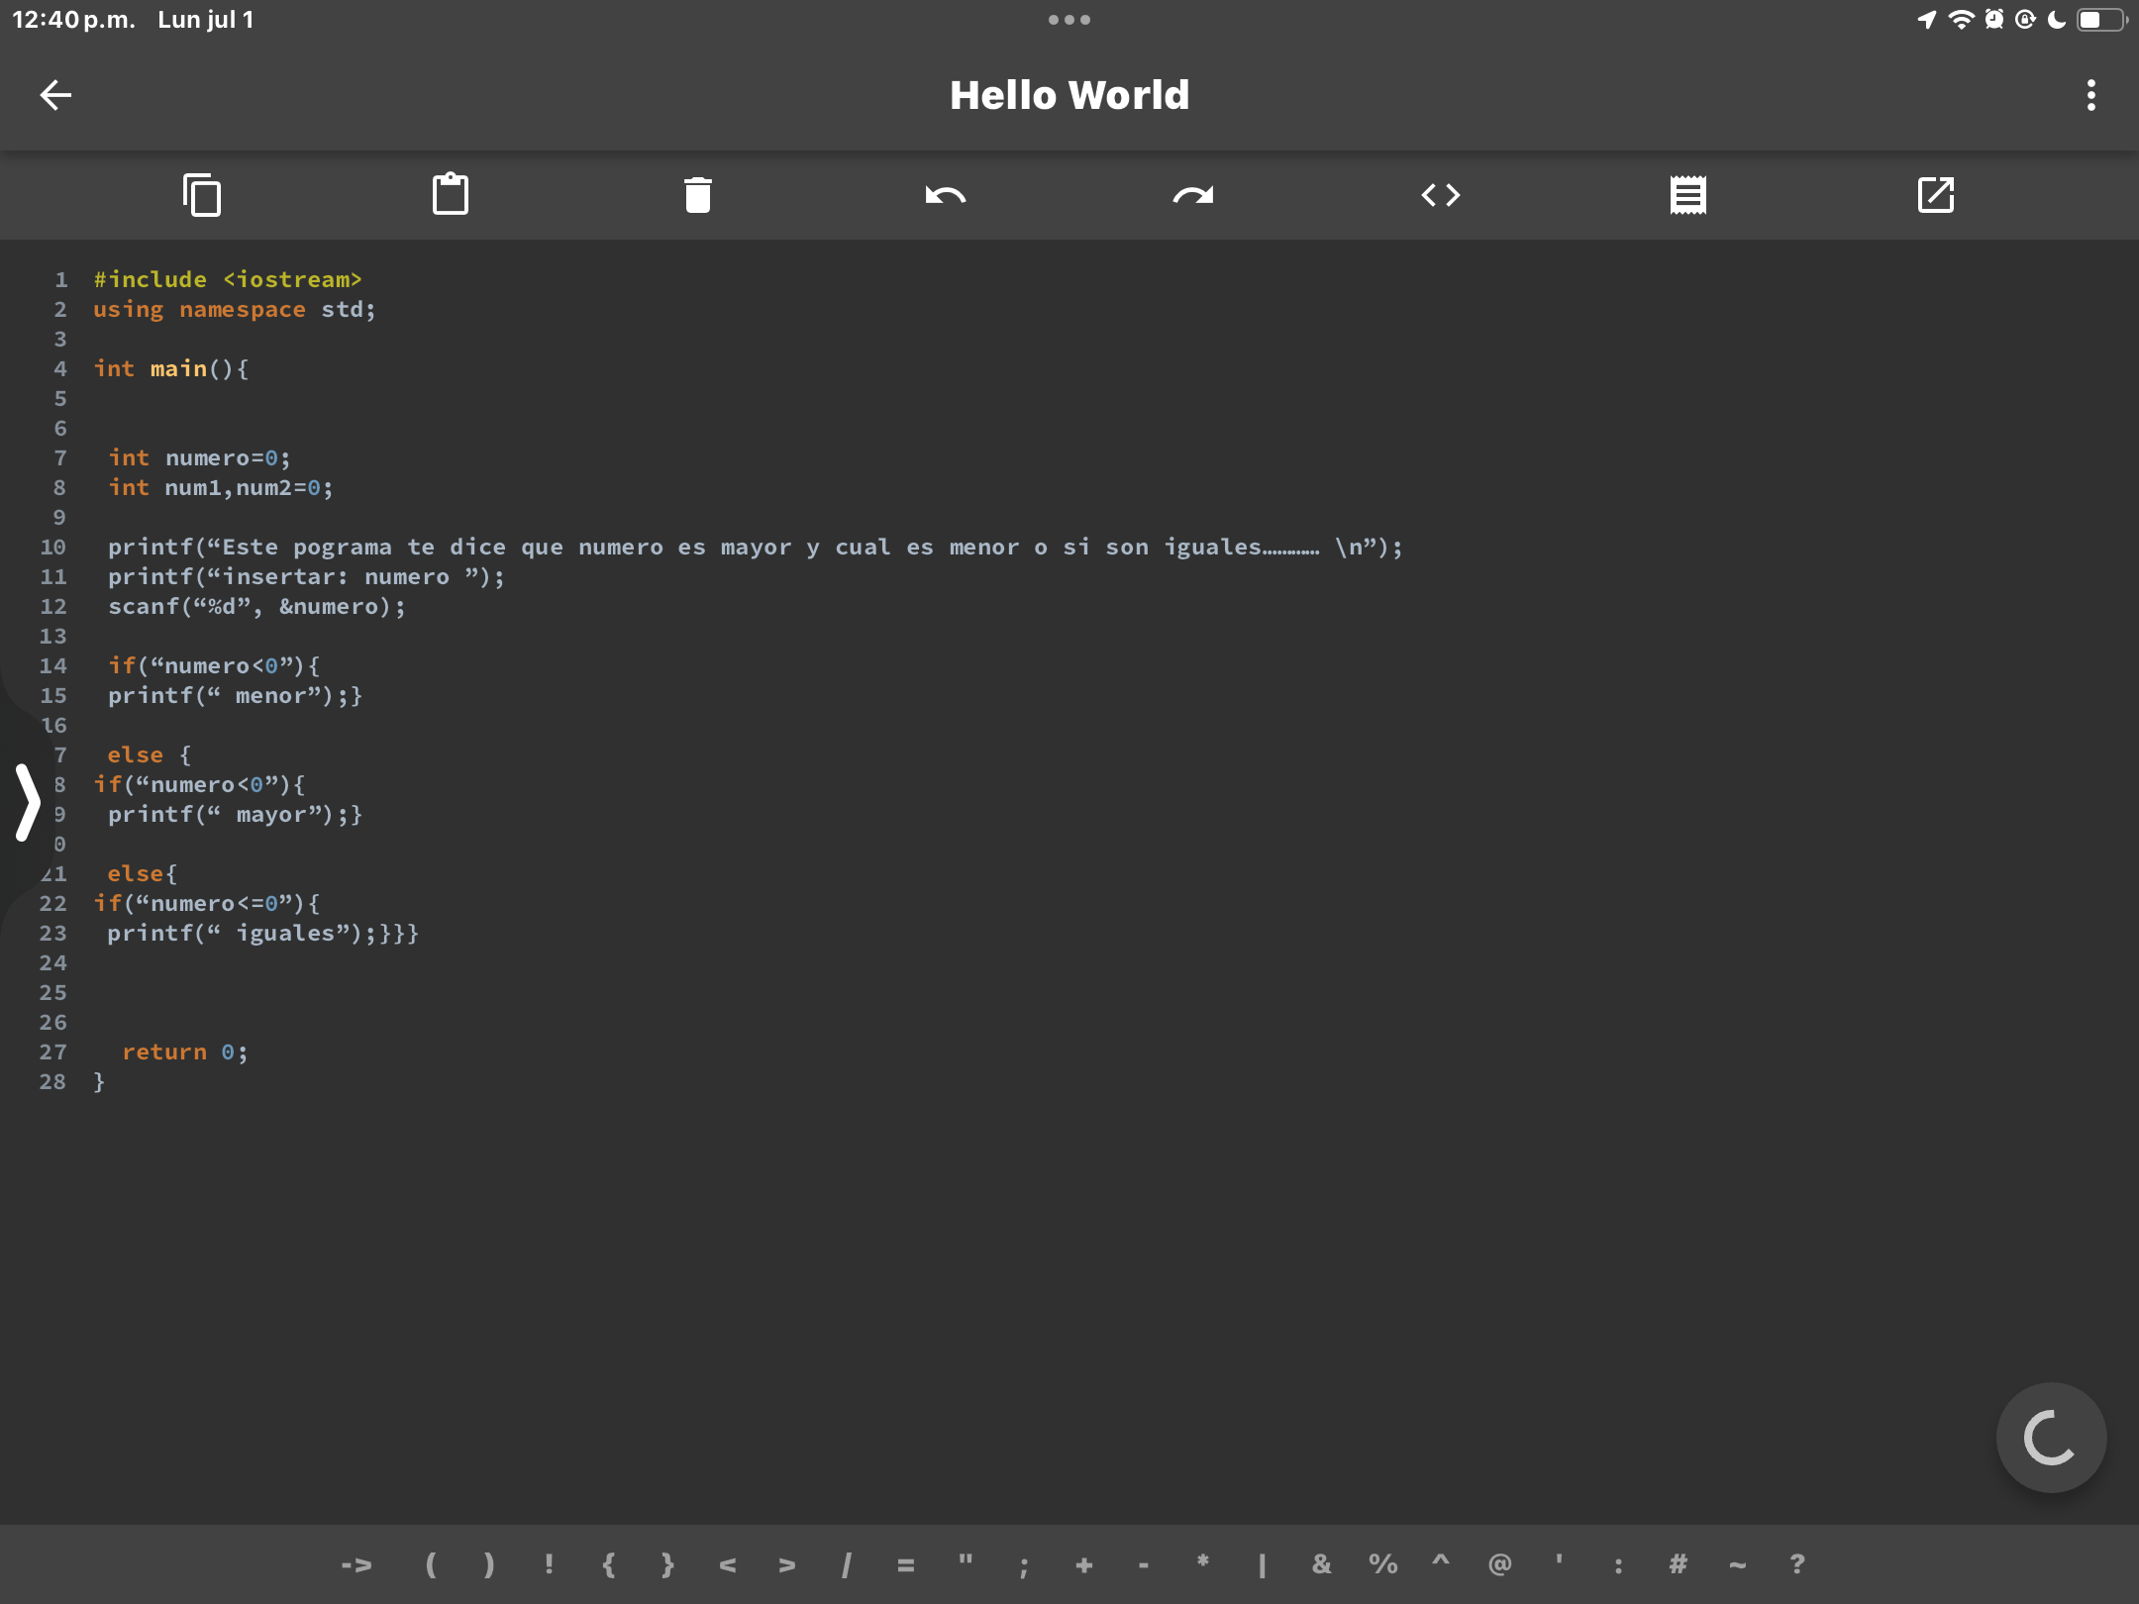2139x1604 pixels.
Task: Click the trash delete icon
Action: [x=698, y=195]
